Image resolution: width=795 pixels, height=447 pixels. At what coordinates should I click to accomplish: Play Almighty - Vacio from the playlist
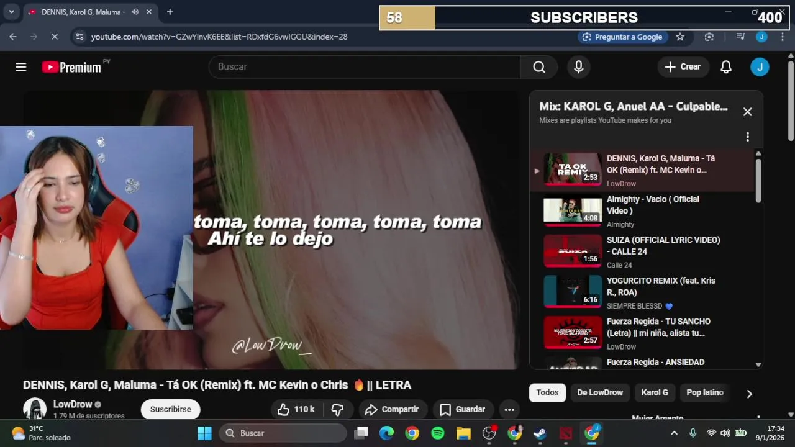[643, 211]
